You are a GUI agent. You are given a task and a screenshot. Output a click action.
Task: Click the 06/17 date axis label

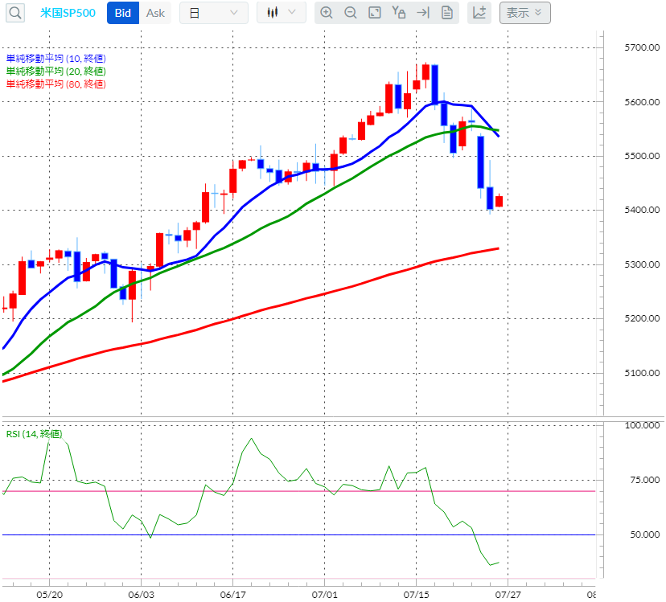click(232, 594)
